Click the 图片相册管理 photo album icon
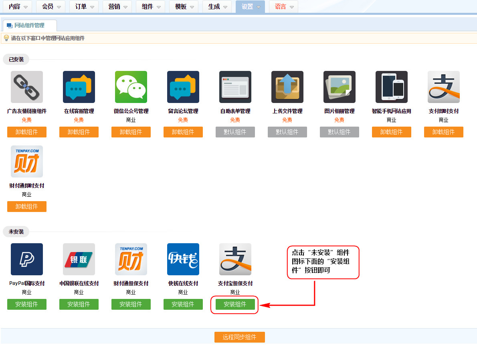The image size is (477, 345). point(340,87)
